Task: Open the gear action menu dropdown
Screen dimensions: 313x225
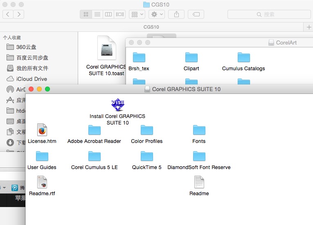Action: tap(157, 14)
